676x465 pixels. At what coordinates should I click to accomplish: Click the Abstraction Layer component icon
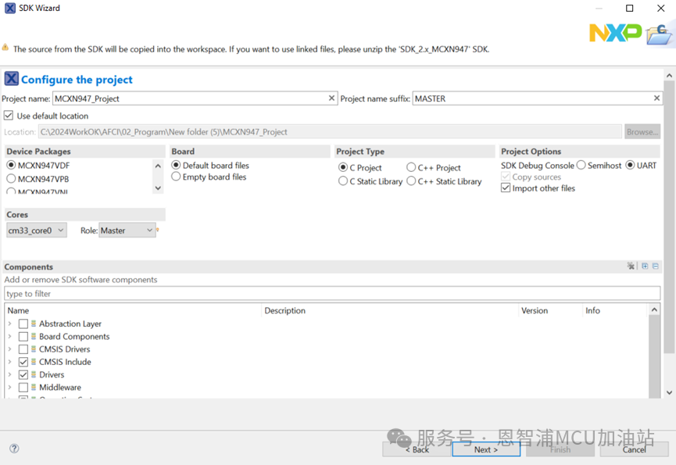click(x=34, y=324)
